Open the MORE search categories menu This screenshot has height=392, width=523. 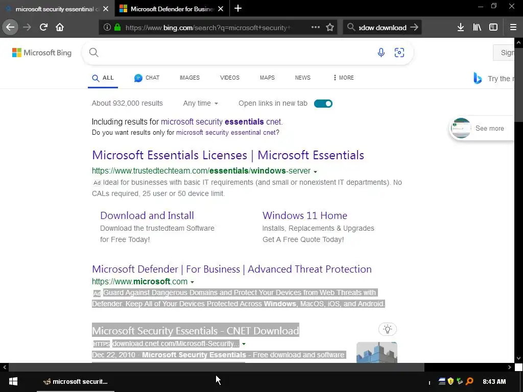pyautogui.click(x=344, y=78)
